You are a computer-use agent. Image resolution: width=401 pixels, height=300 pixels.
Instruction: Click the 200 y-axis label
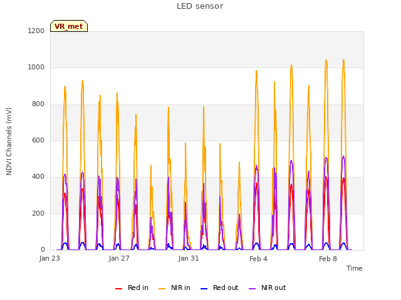pyautogui.click(x=38, y=214)
